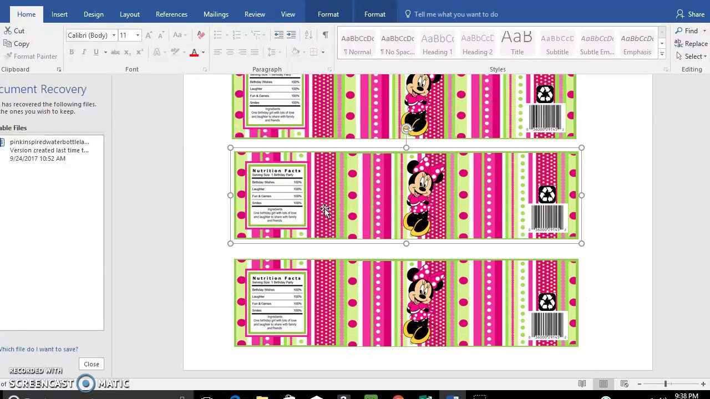The height and width of the screenshot is (399, 710).
Task: Toggle Bold formatting
Action: pos(72,52)
